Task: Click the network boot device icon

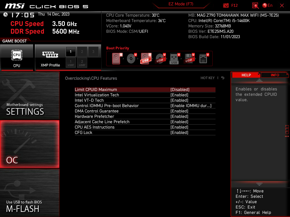Action: coord(204,58)
